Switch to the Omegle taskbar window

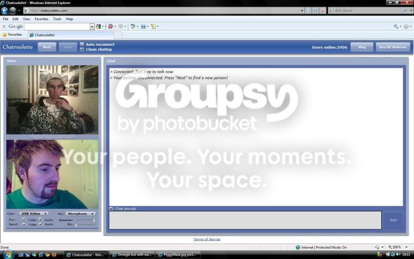tap(132, 255)
